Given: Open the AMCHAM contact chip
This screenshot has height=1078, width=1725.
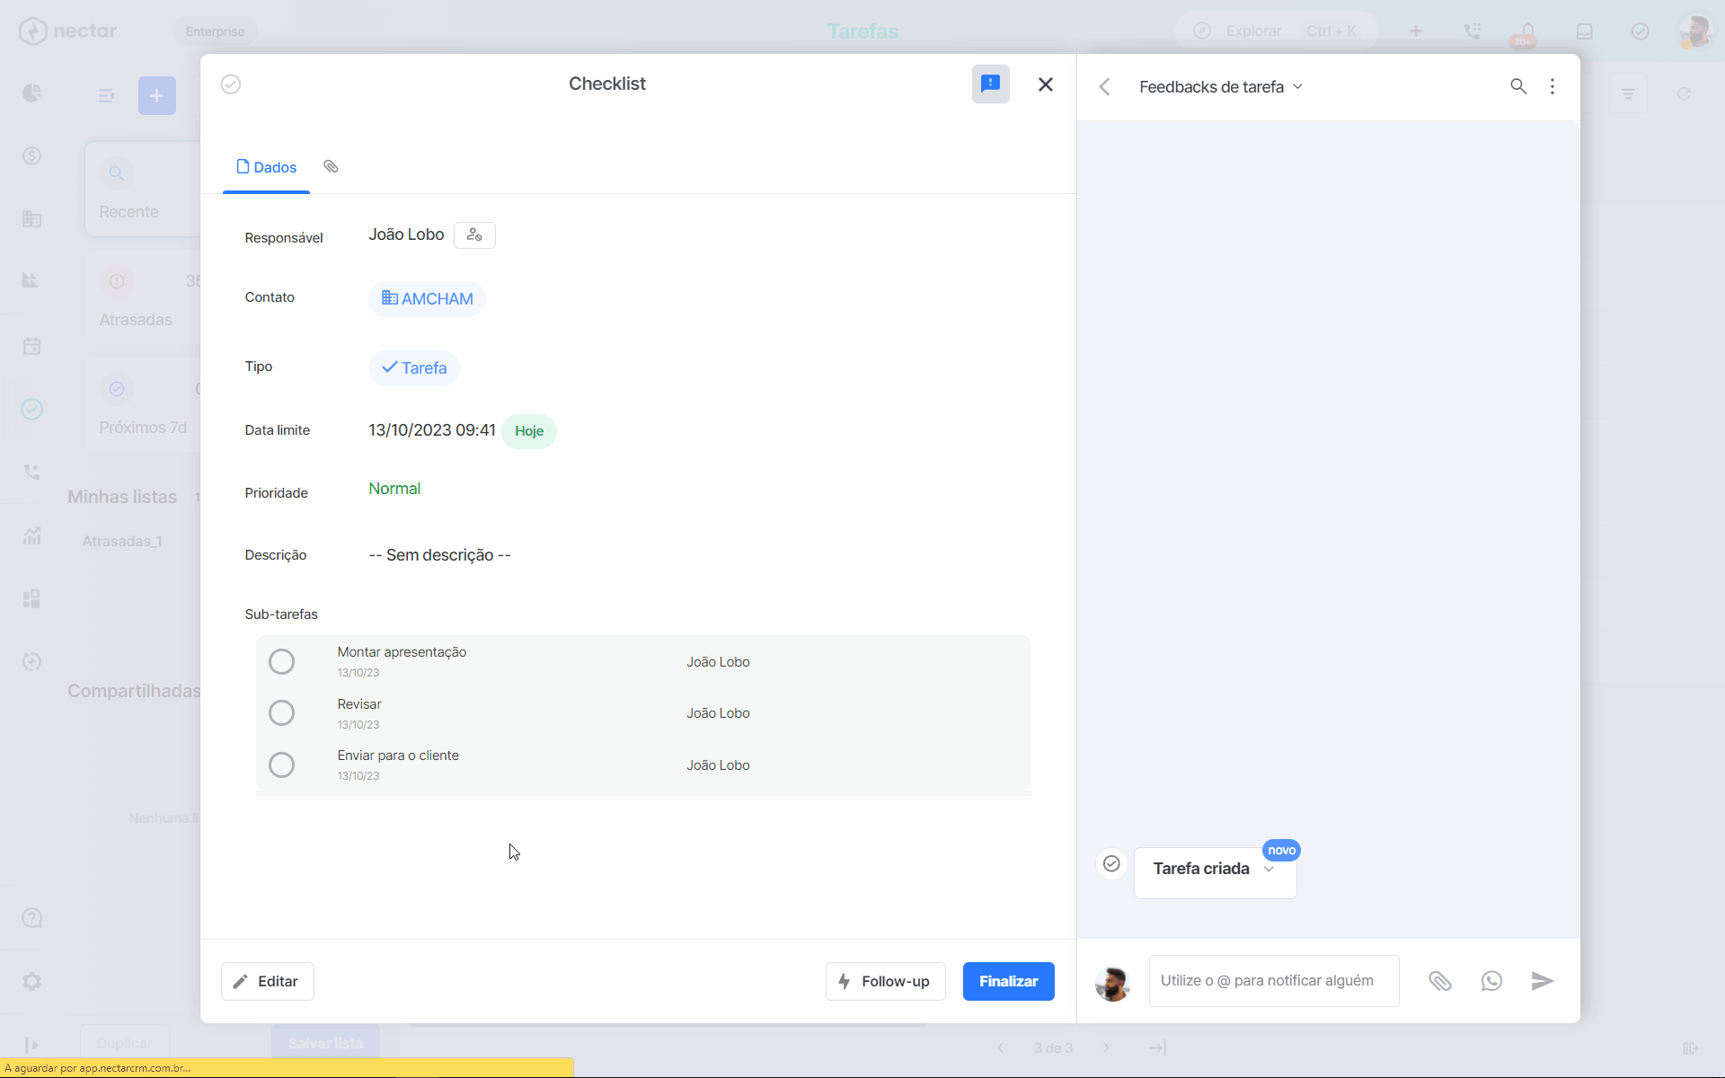Looking at the screenshot, I should click(427, 299).
